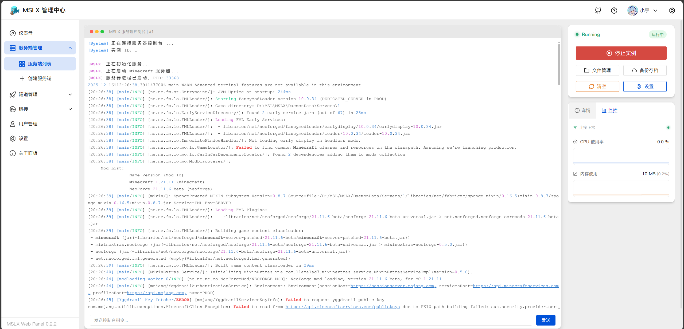Click the MSLX logo icon
Screen dimensions: 684x329
[15, 10]
